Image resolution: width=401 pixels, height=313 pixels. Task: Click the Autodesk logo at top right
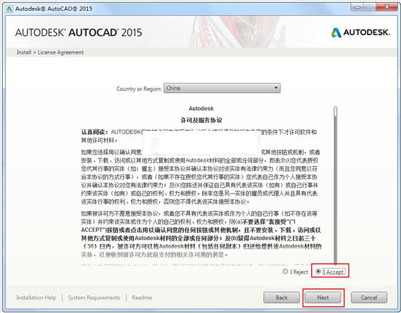[x=361, y=33]
